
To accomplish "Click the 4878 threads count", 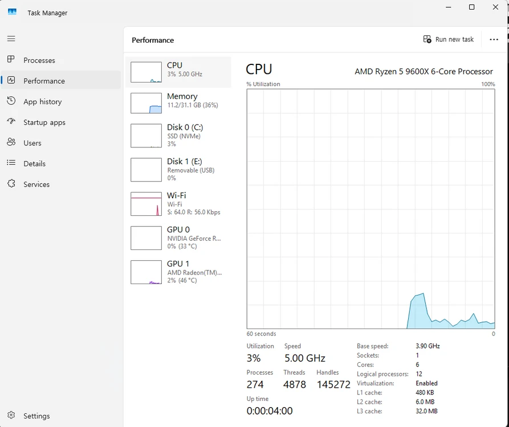I will 295,384.
